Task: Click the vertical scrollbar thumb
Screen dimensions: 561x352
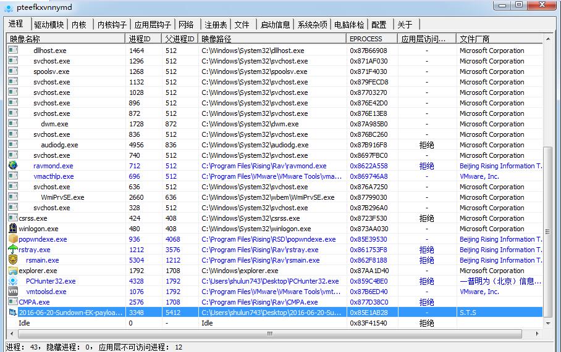Action: 548,232
